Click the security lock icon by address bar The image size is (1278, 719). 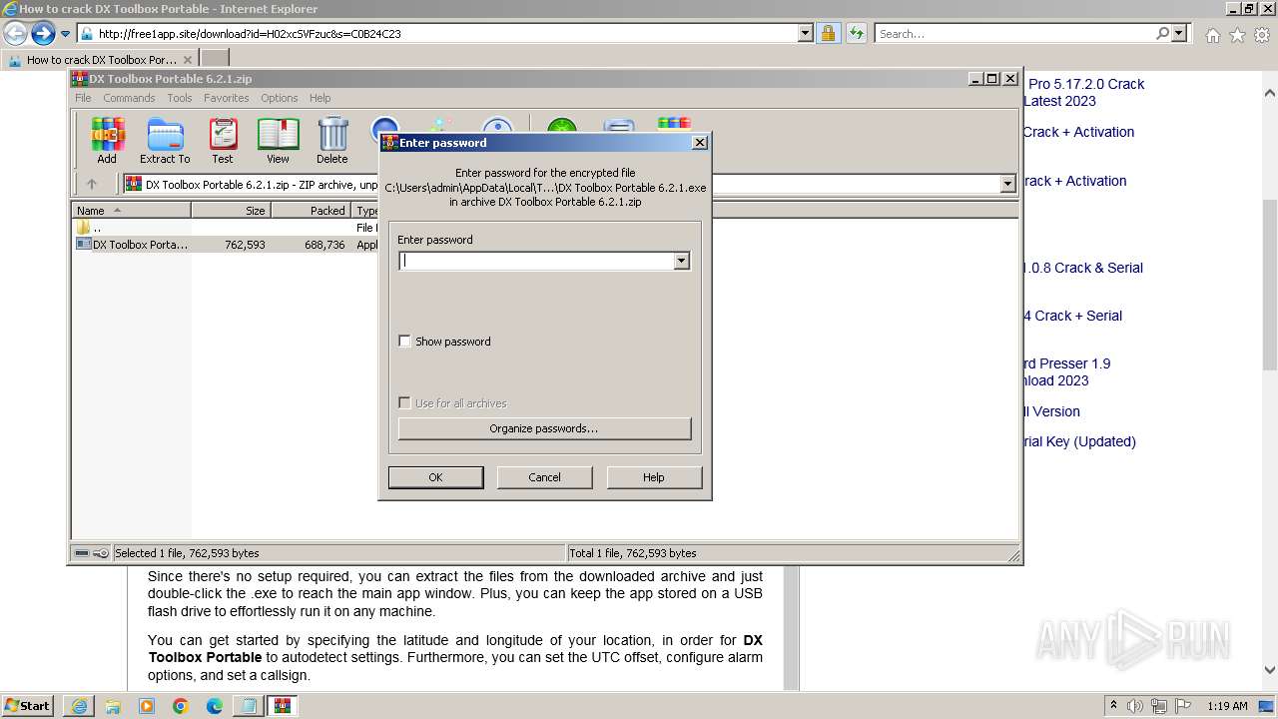[828, 33]
